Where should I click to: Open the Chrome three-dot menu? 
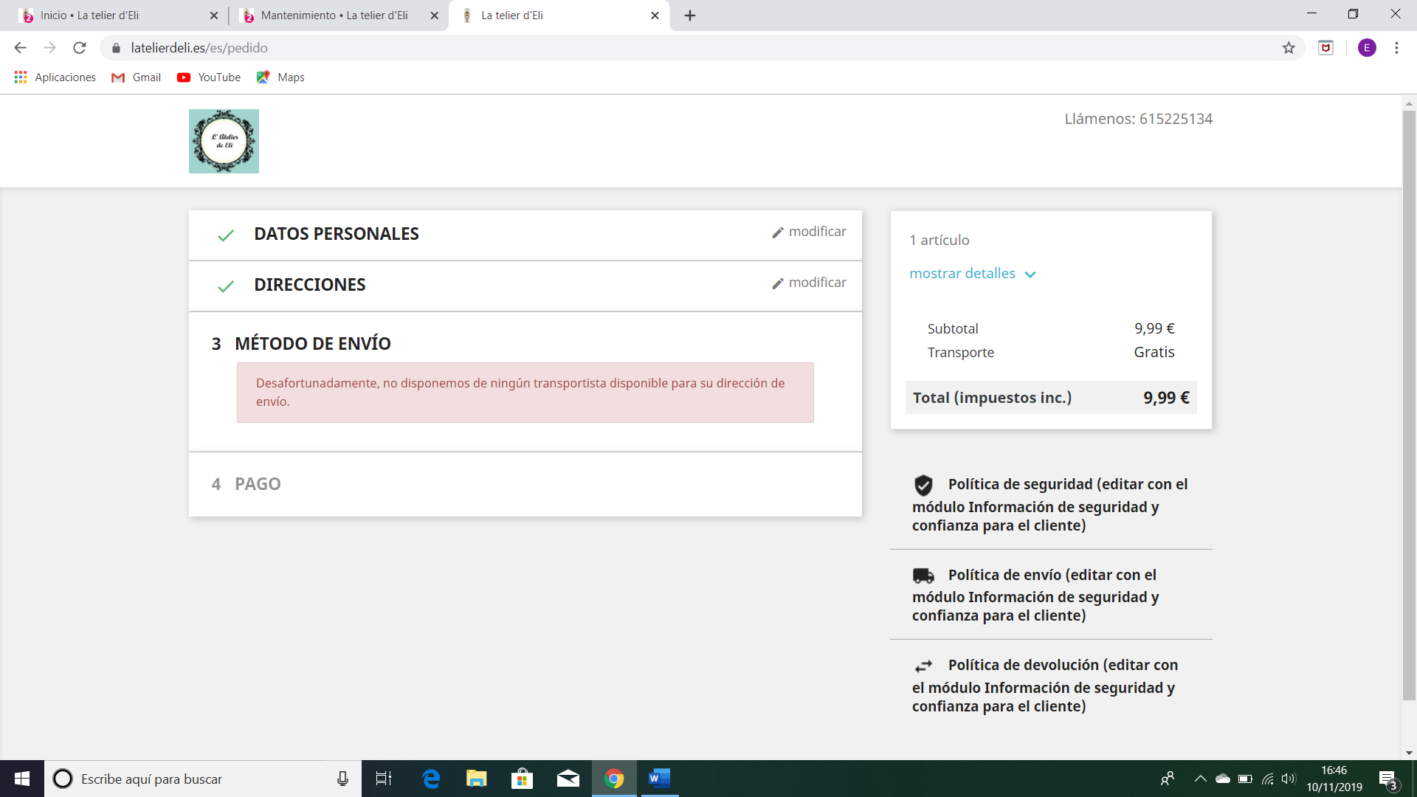coord(1396,48)
